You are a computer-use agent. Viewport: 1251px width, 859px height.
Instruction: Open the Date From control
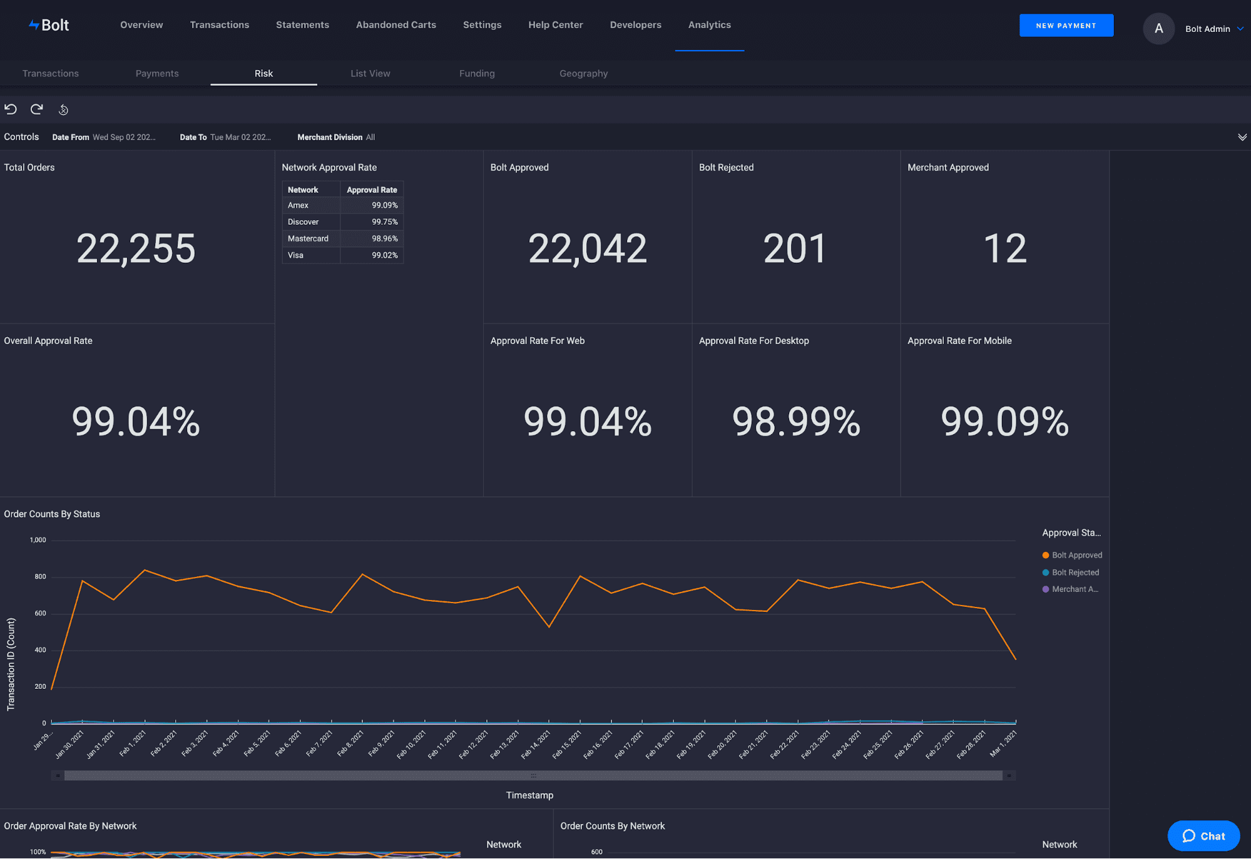[x=104, y=137]
